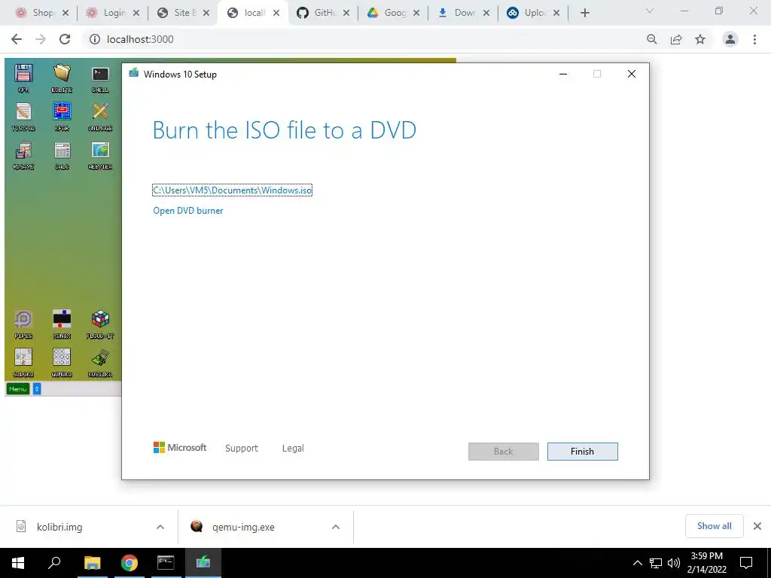Open the WEBVIEW browser icon
The height and width of the screenshot is (578, 771).
click(x=100, y=155)
